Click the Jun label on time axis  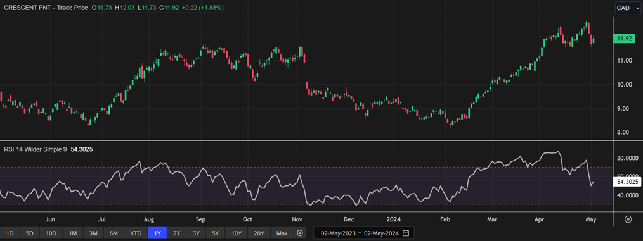50,219
